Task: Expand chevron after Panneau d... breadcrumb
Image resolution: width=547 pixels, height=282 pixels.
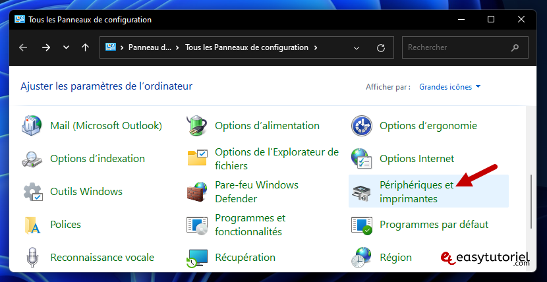Action: (178, 47)
